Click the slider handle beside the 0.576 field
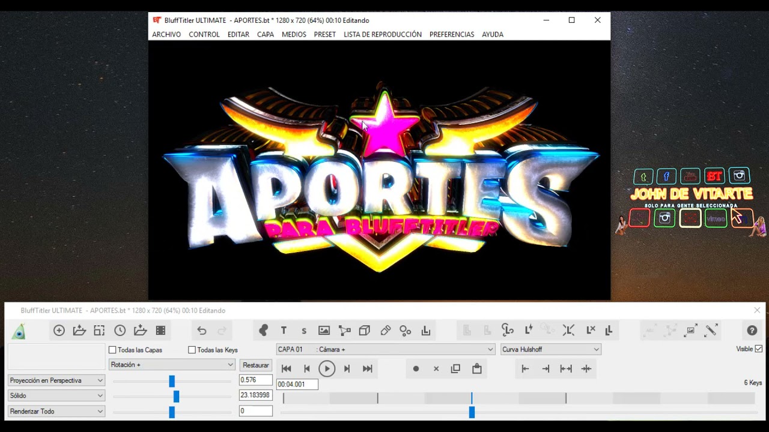 (172, 381)
